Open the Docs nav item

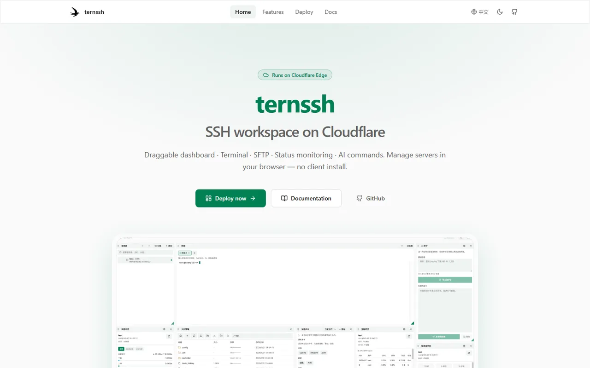coord(331,12)
